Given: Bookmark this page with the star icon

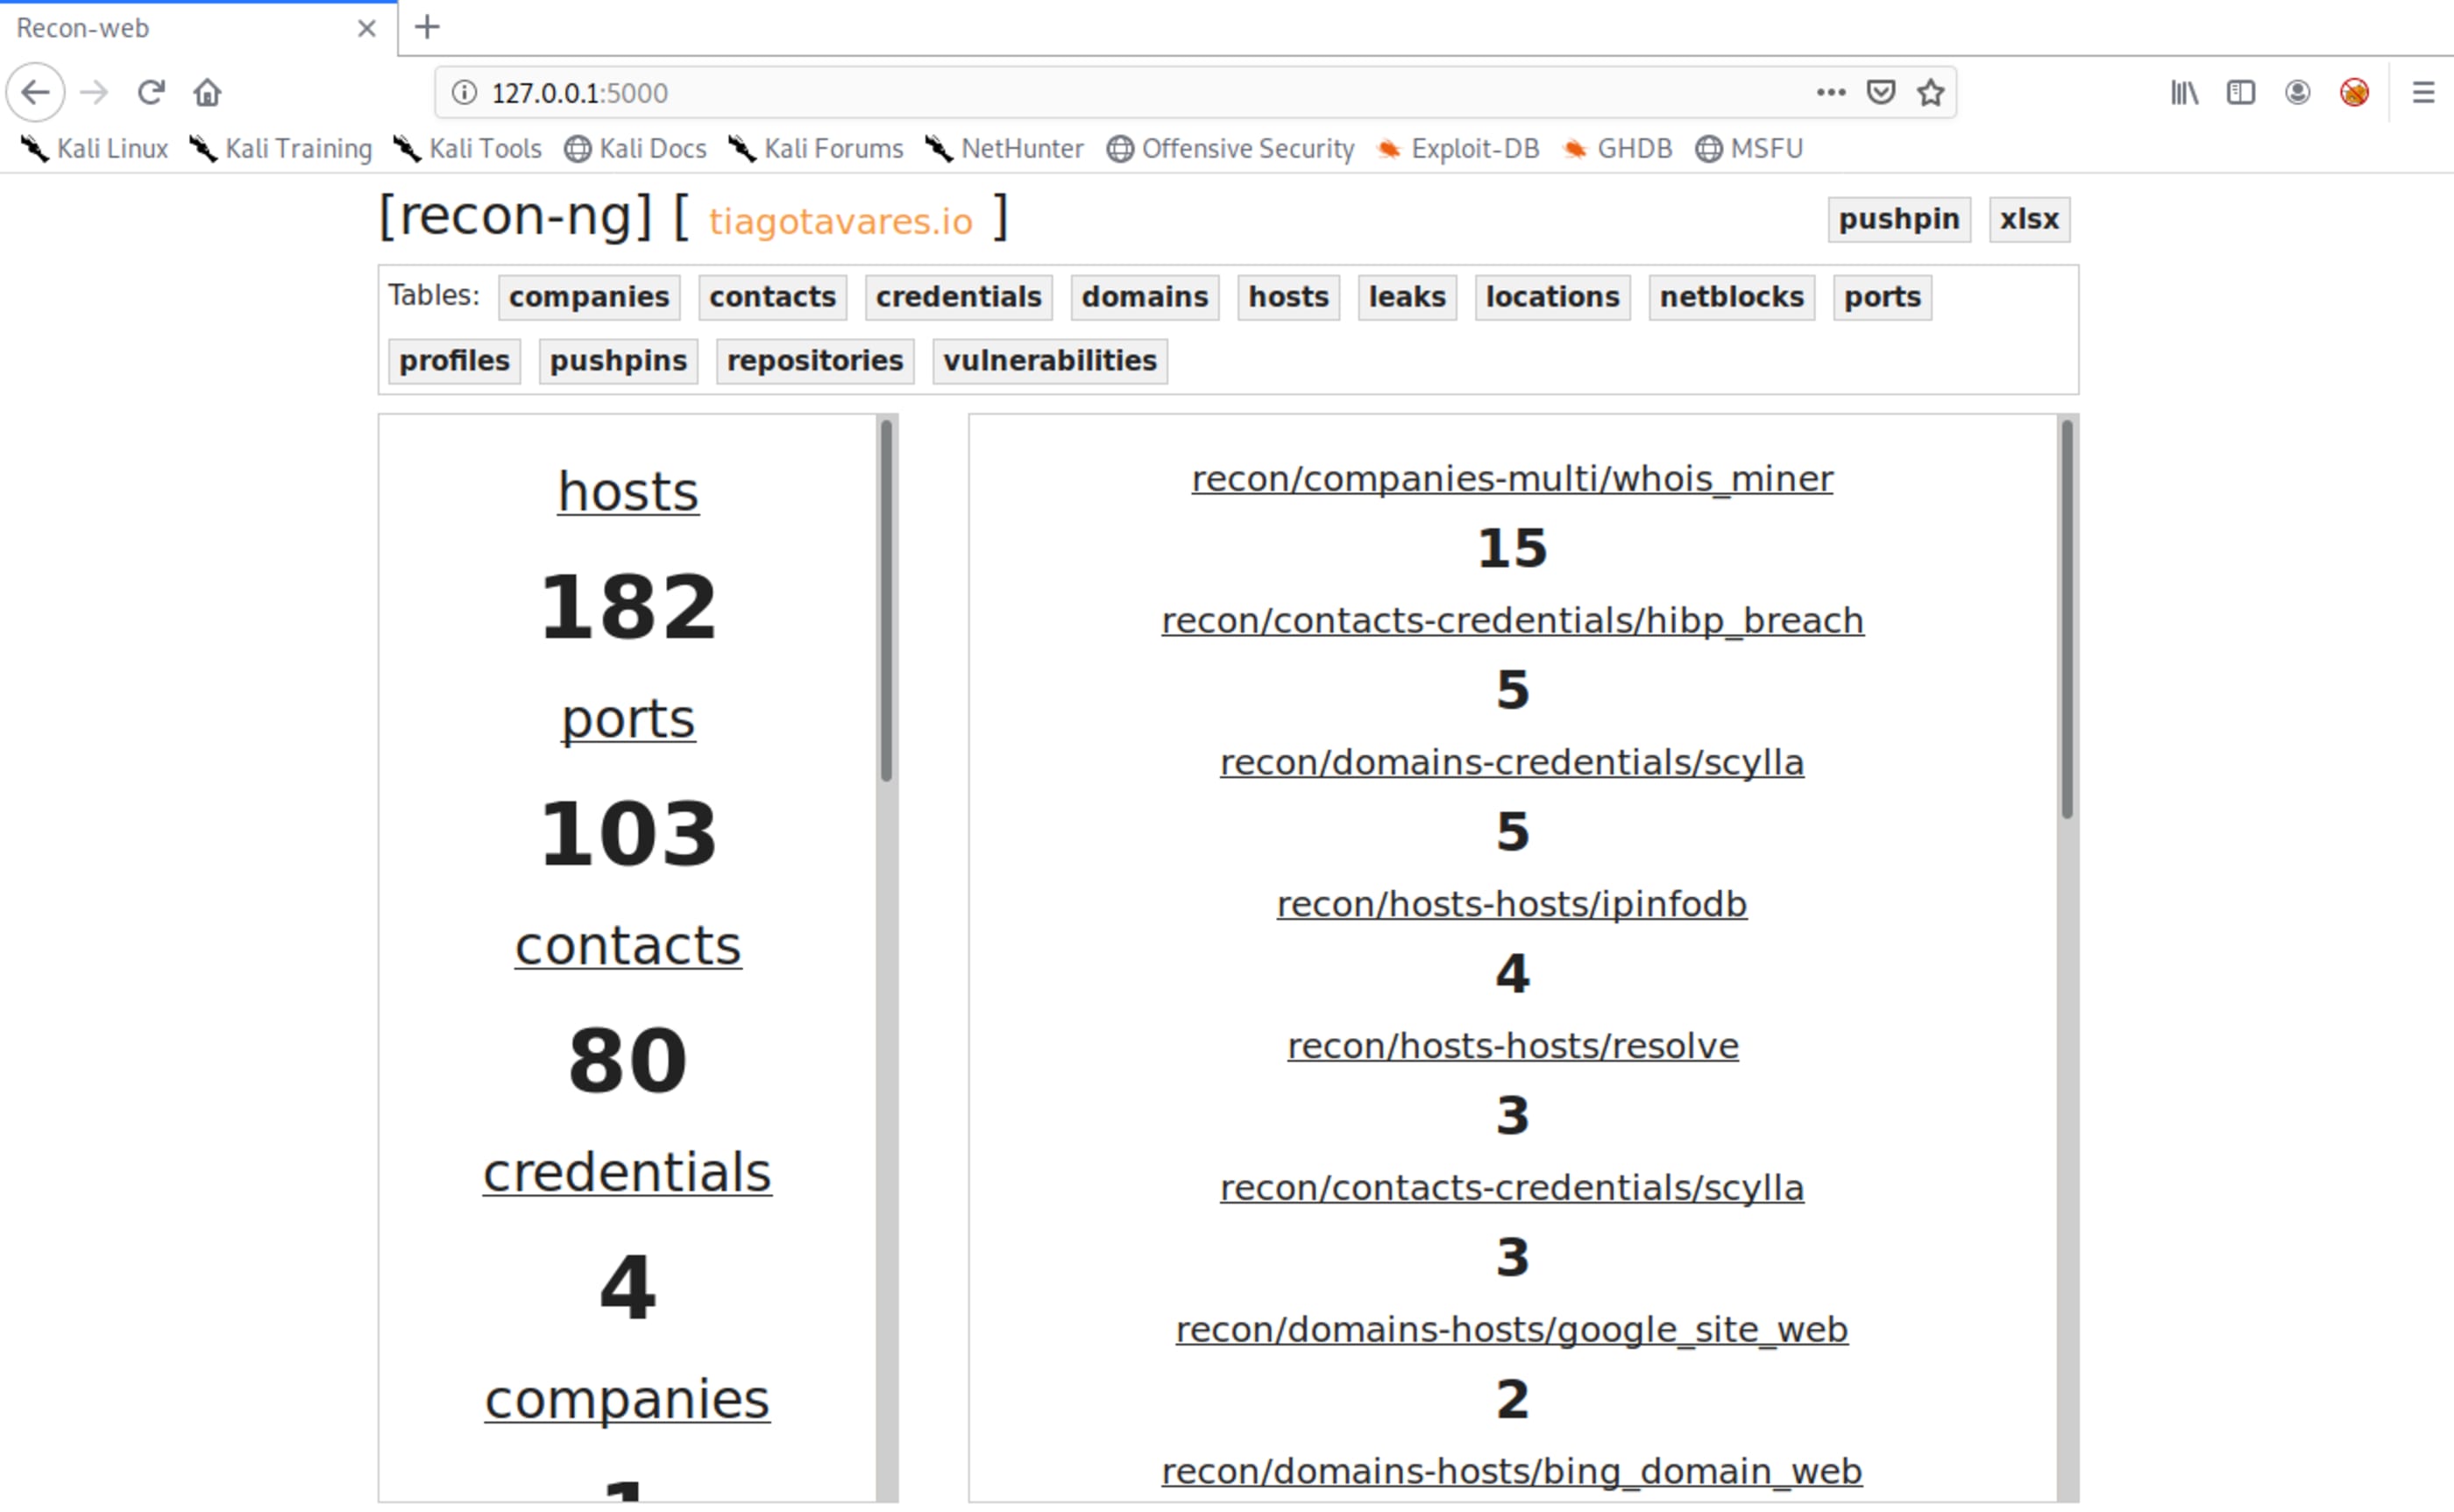Looking at the screenshot, I should (1930, 92).
